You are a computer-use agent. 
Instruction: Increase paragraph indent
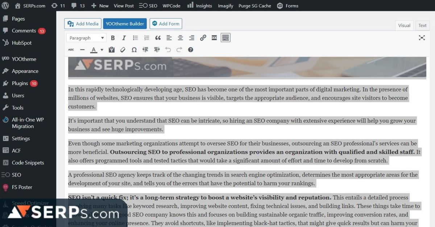[x=157, y=50]
